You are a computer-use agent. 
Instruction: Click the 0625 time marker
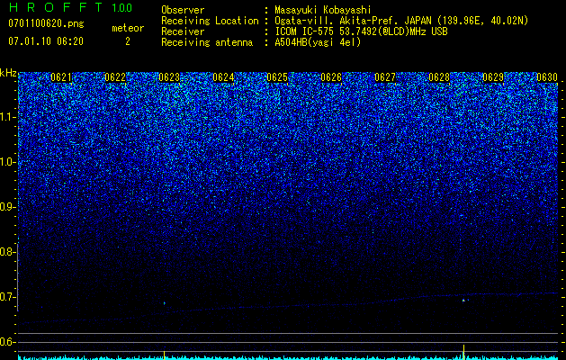[x=277, y=77]
